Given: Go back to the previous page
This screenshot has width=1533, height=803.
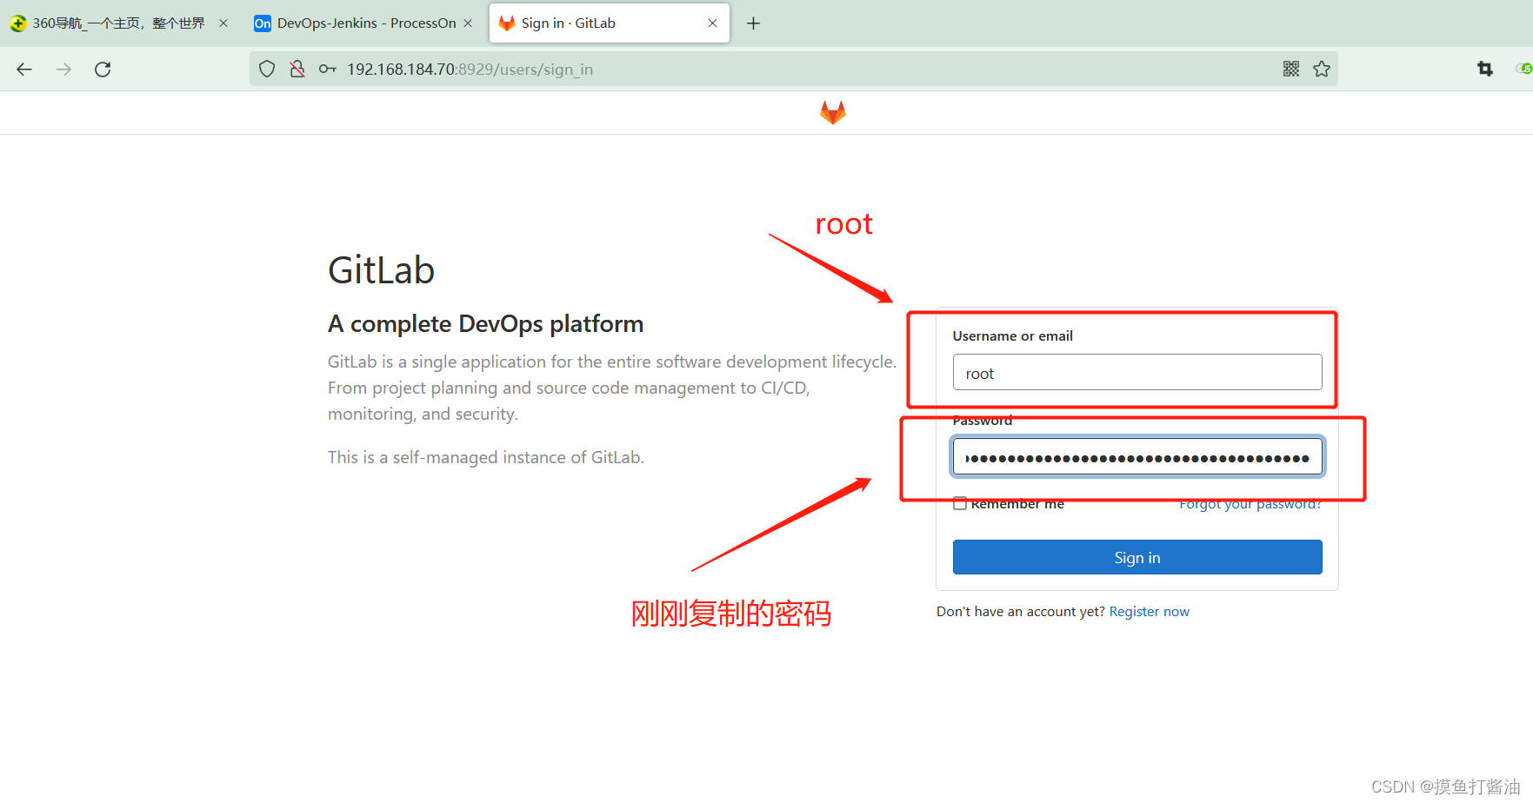Looking at the screenshot, I should [24, 70].
